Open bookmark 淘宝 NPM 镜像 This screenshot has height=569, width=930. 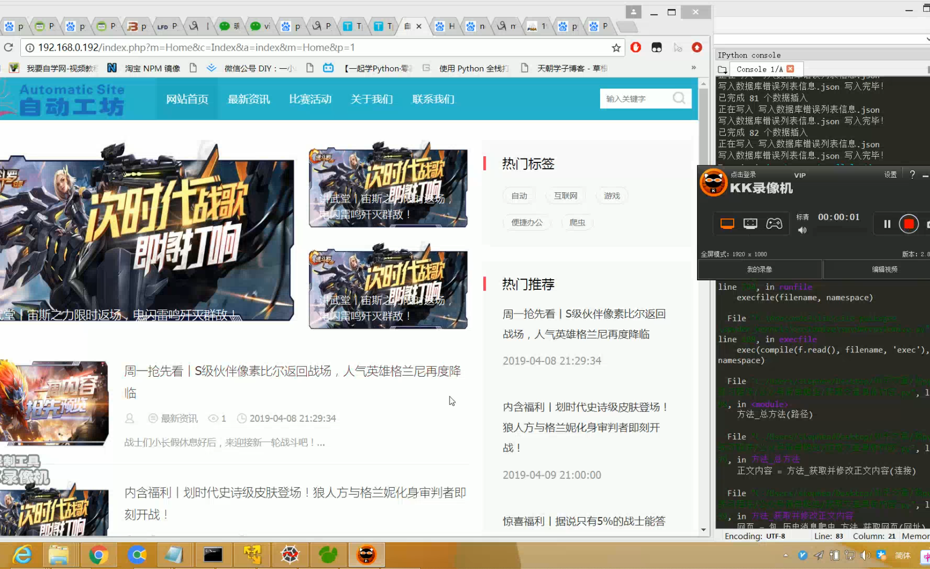[x=143, y=68]
